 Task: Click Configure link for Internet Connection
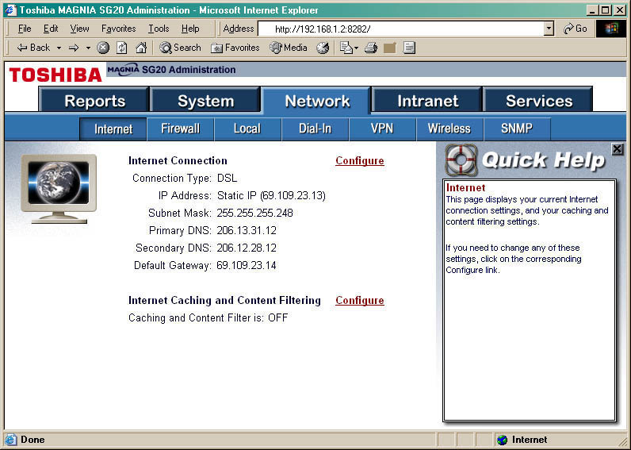[x=360, y=161]
